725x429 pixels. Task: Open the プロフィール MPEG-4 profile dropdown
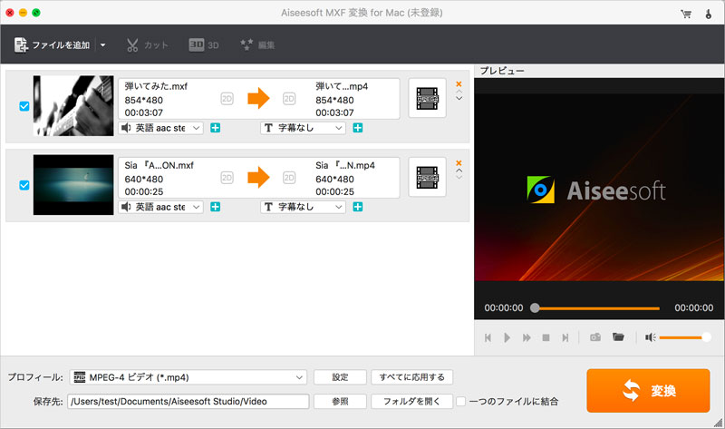coord(188,377)
